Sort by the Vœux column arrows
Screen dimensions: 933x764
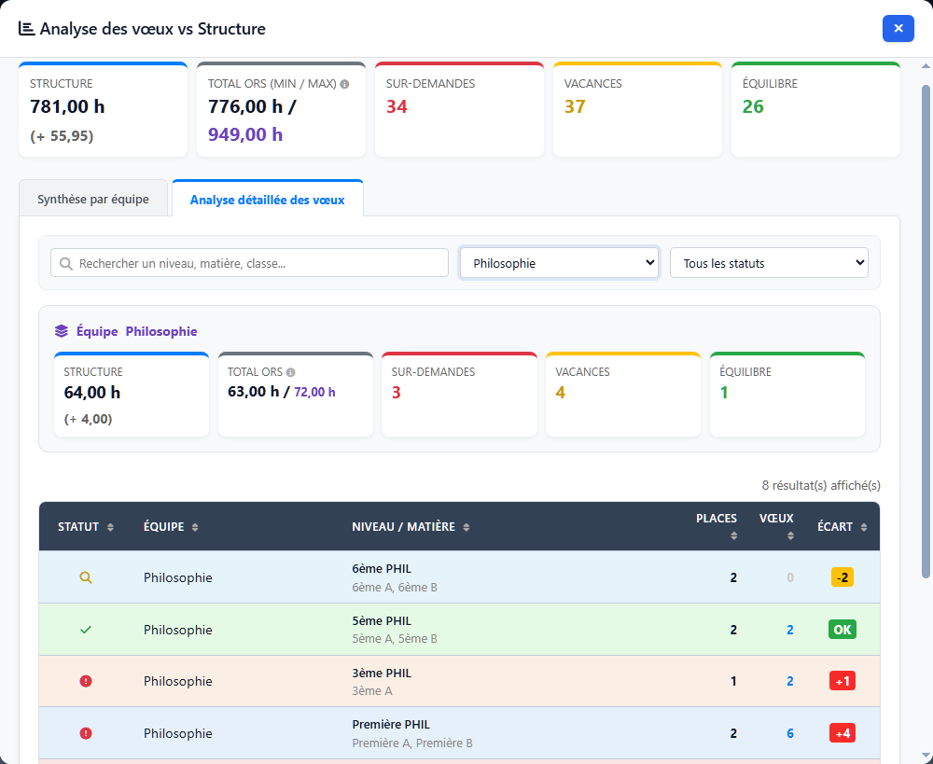(x=790, y=536)
